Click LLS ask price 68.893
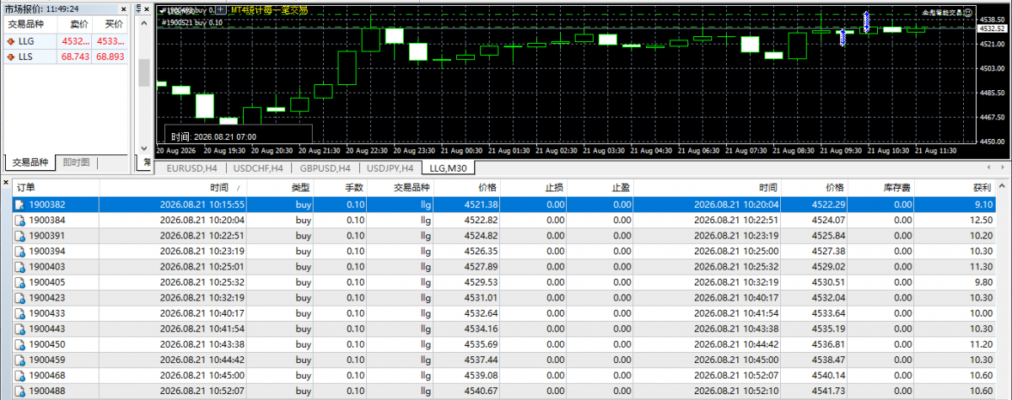 (110, 56)
